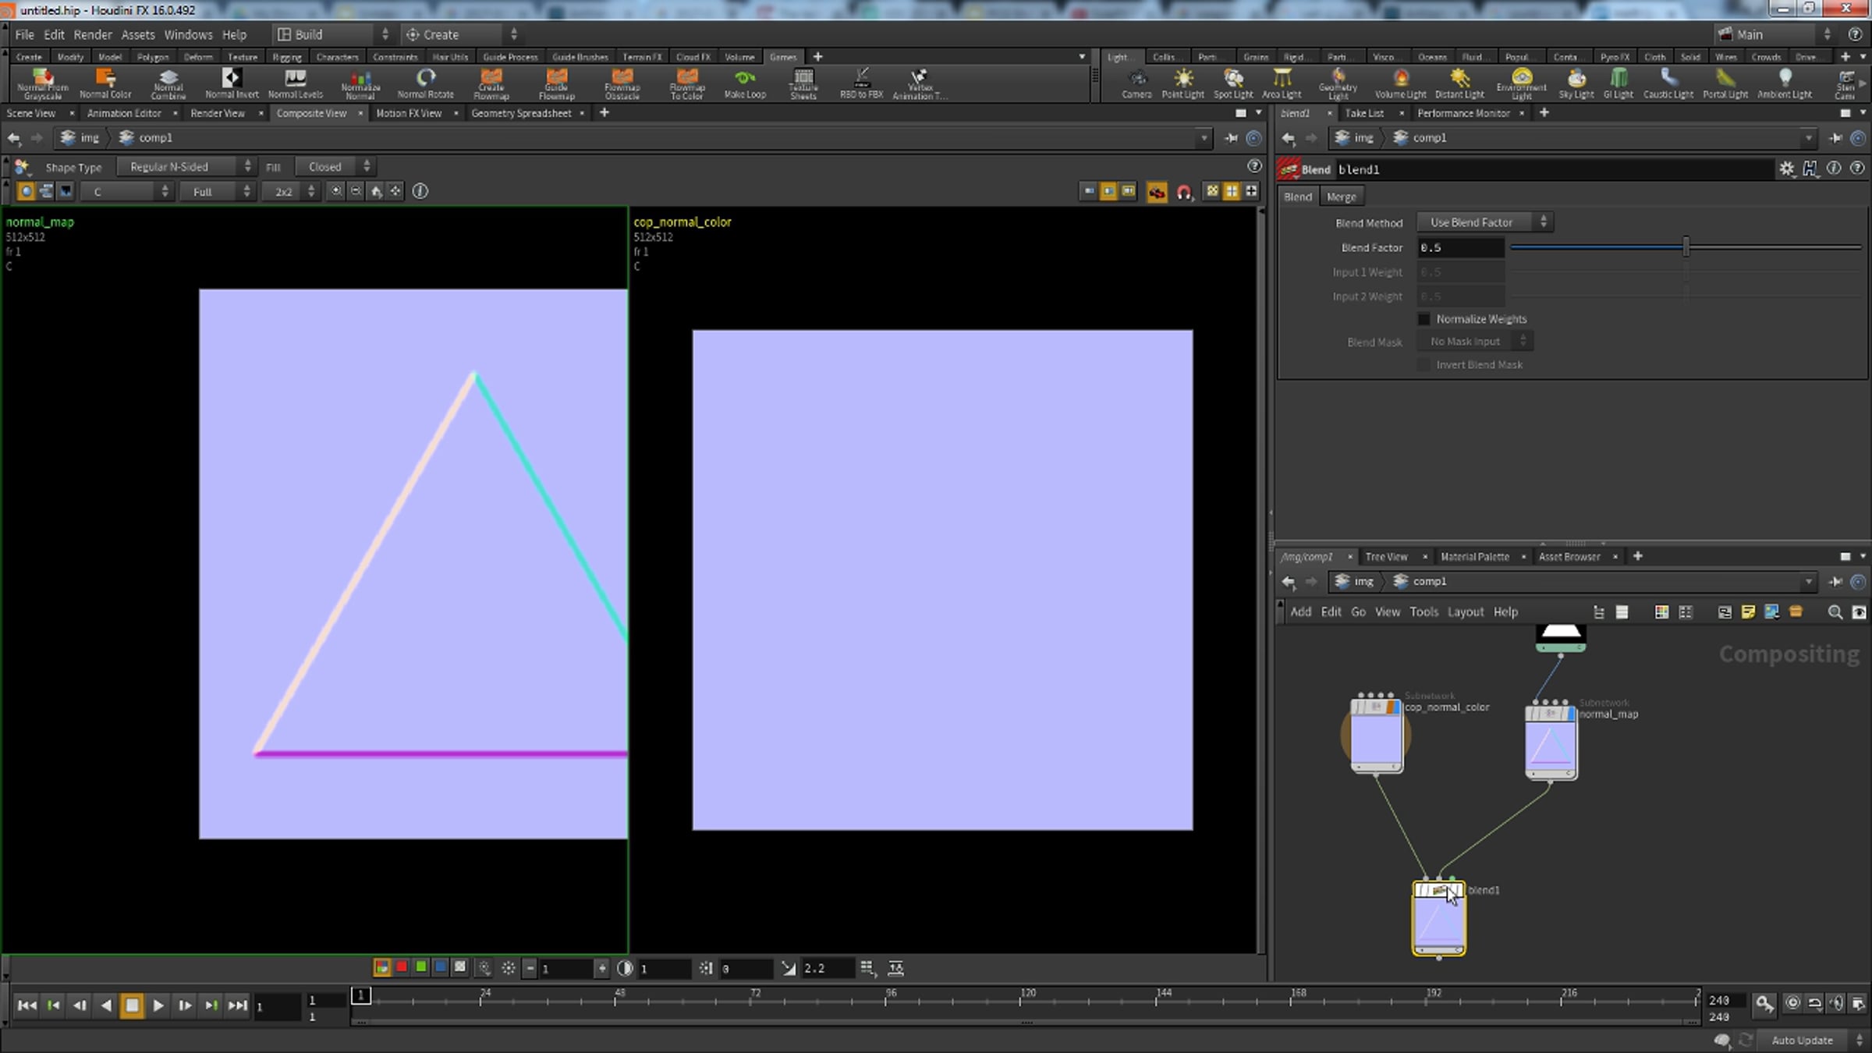Toggle the green channel display button
The image size is (1872, 1053).
coord(421,967)
